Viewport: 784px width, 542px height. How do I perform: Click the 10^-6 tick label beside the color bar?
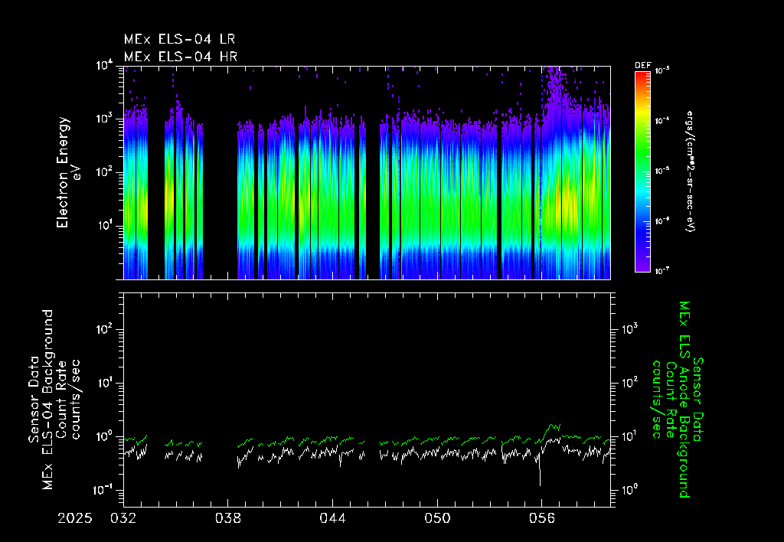[661, 221]
